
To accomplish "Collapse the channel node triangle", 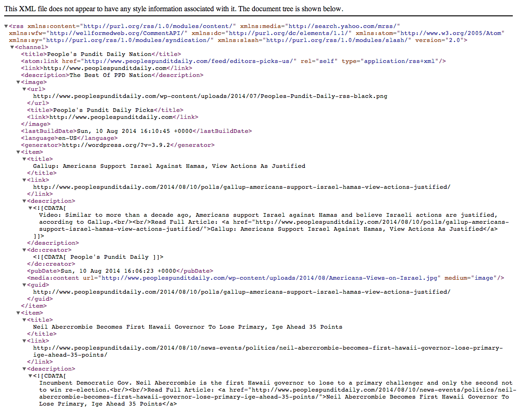I will click(x=12, y=47).
